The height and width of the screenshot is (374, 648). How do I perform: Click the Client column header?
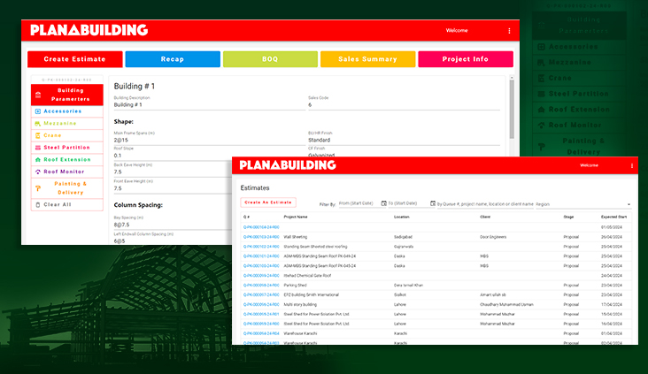pos(485,218)
